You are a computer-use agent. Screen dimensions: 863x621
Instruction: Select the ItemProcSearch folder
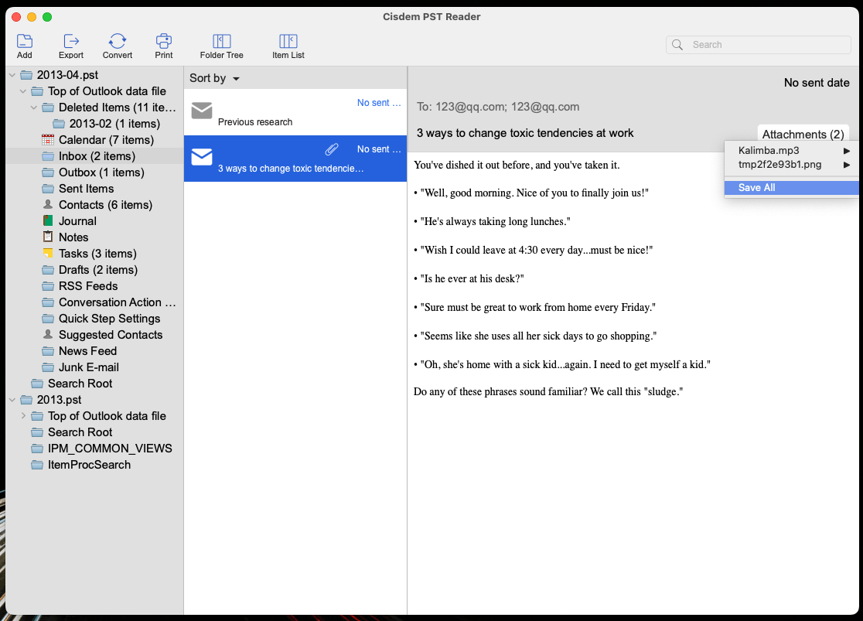[89, 465]
